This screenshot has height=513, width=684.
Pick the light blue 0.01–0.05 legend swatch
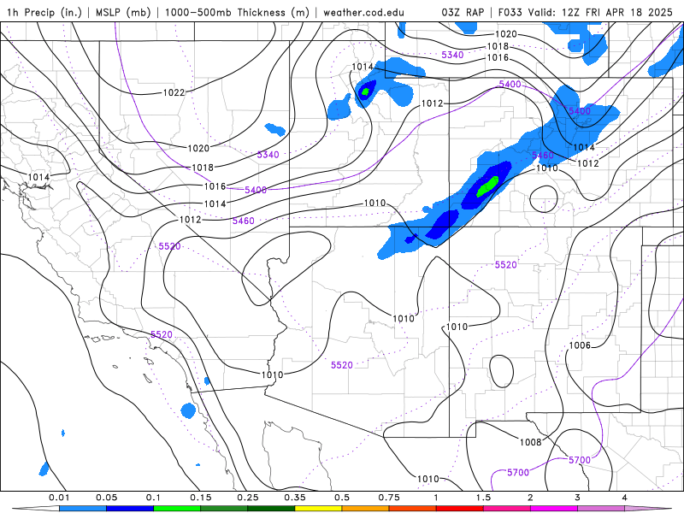[83, 509]
